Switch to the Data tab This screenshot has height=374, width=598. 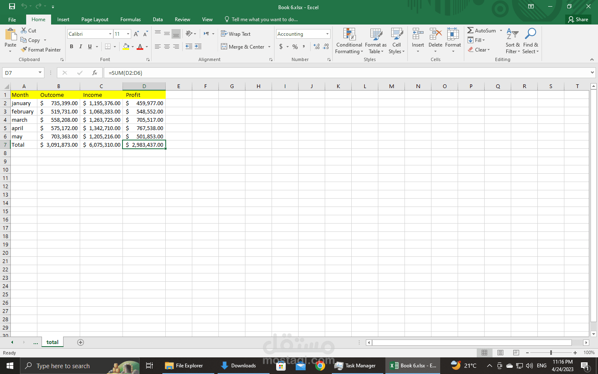[x=158, y=20]
